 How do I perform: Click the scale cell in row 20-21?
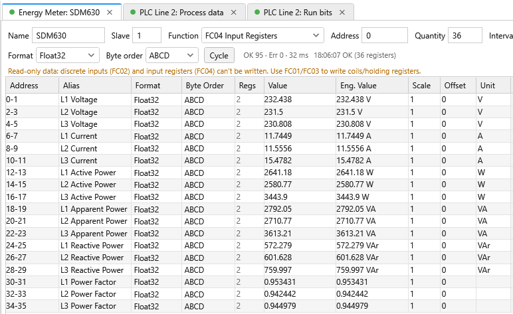pos(425,221)
